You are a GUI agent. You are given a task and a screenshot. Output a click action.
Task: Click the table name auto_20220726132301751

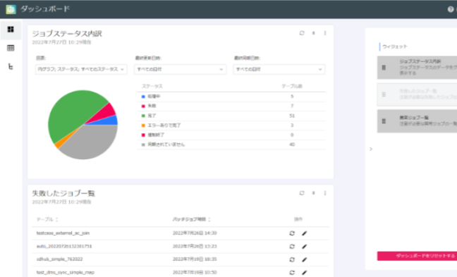coord(64,247)
